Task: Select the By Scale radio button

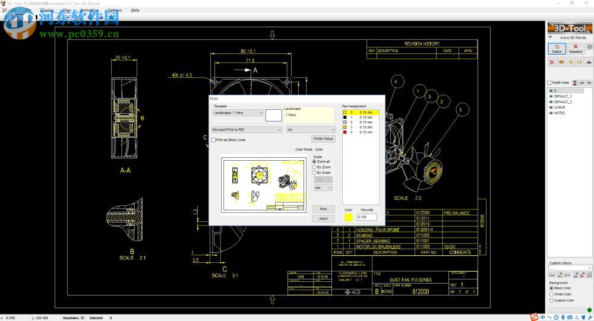Action: [x=314, y=173]
